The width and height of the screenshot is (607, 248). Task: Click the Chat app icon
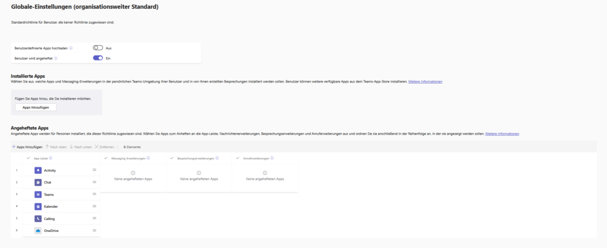coord(38,182)
